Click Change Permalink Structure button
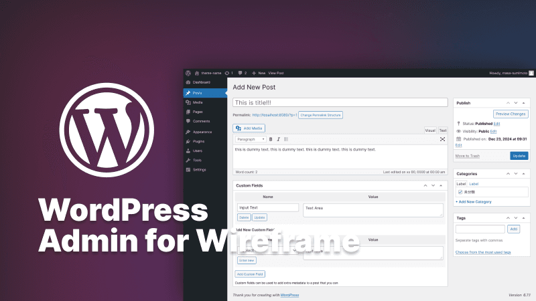 tap(320, 115)
